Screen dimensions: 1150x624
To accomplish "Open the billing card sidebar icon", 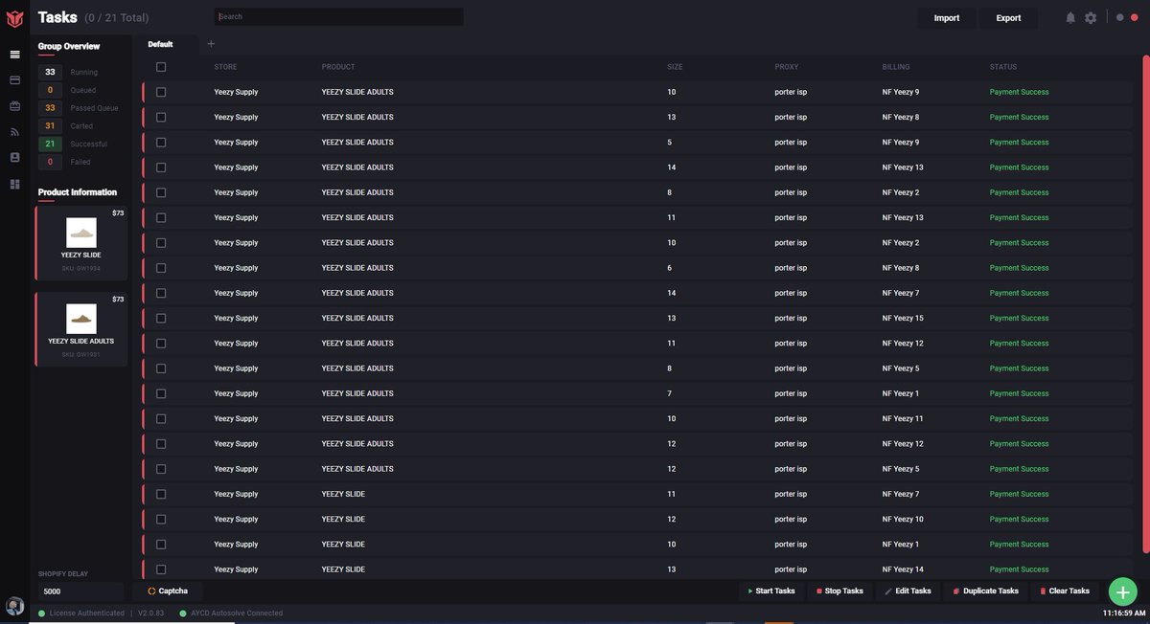I will click(x=14, y=80).
